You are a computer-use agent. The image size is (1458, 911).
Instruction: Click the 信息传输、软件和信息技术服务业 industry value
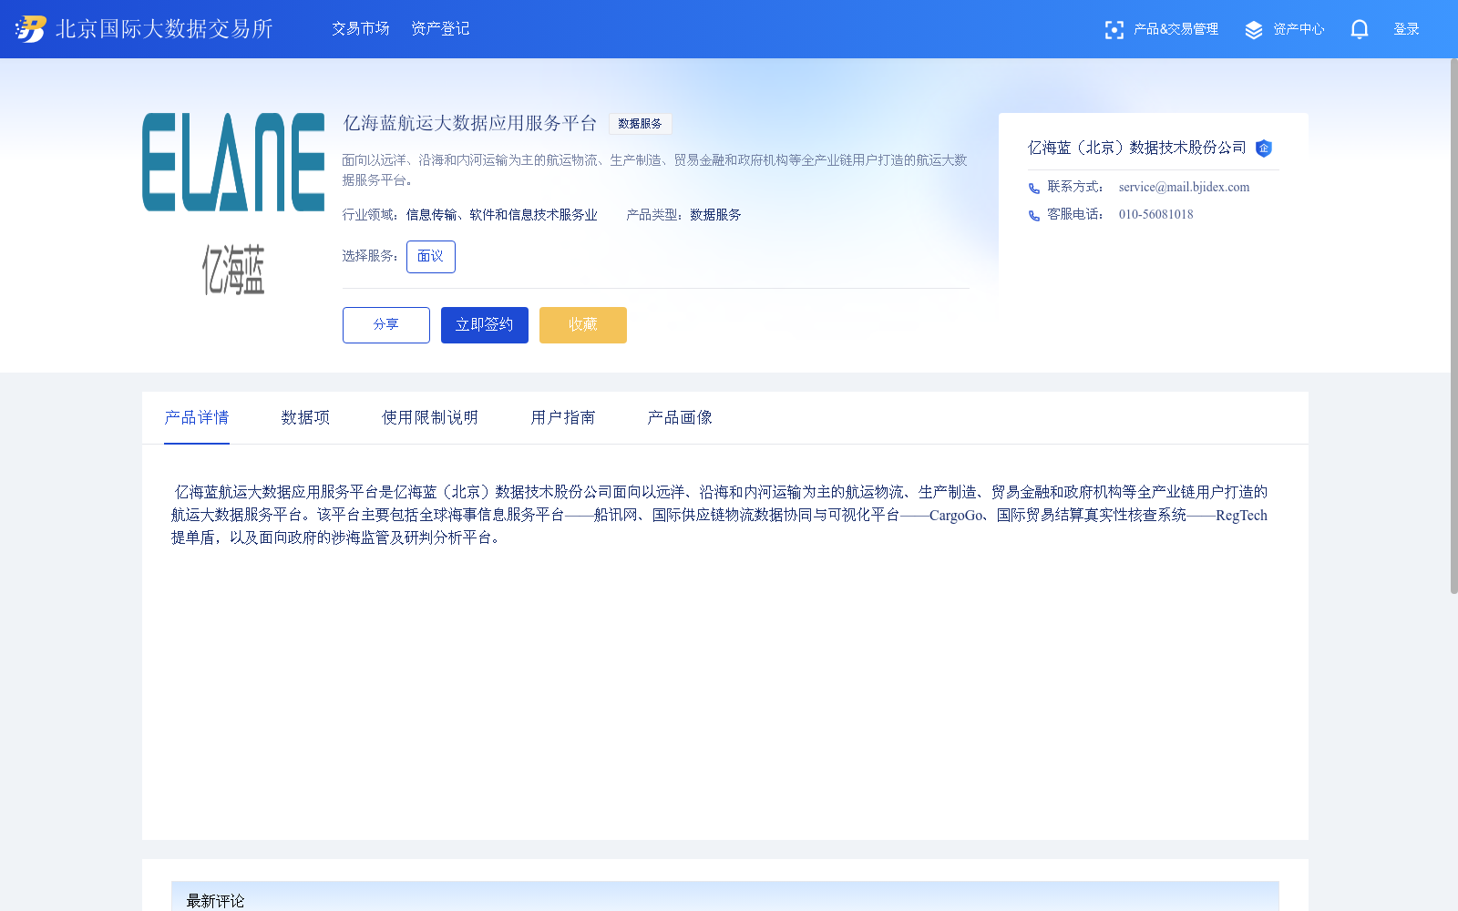point(502,215)
